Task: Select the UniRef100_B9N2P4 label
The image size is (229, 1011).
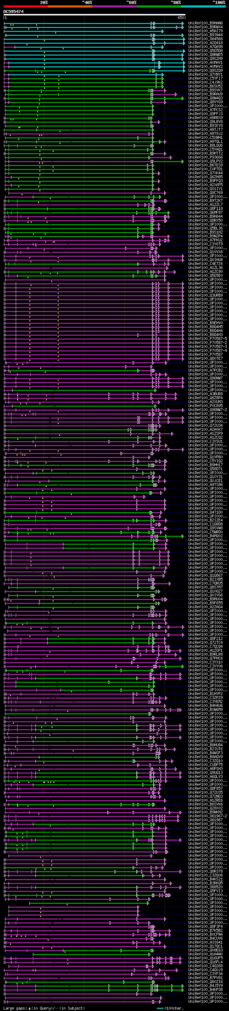Action: [x=205, y=236]
